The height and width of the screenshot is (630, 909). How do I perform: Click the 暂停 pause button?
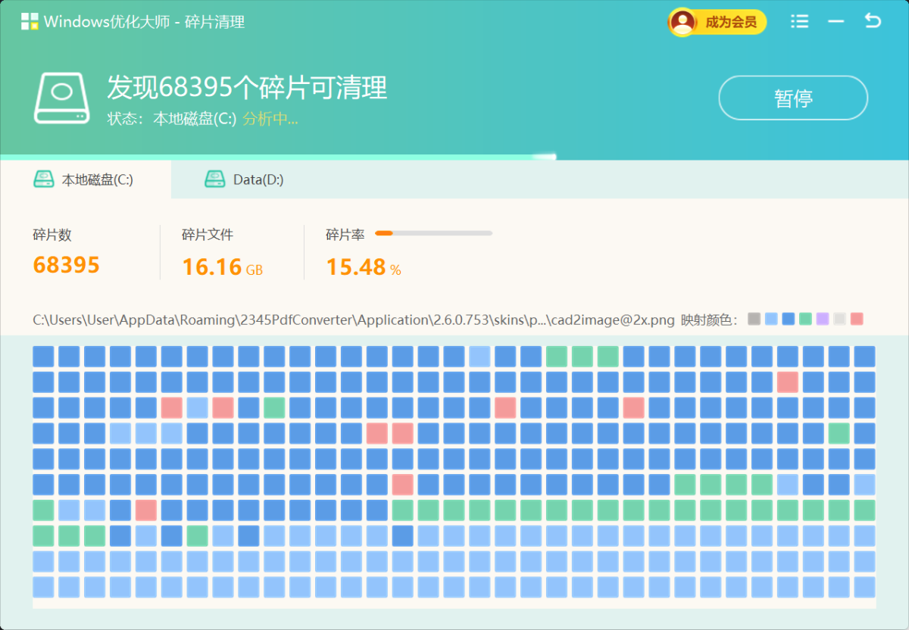tap(792, 98)
